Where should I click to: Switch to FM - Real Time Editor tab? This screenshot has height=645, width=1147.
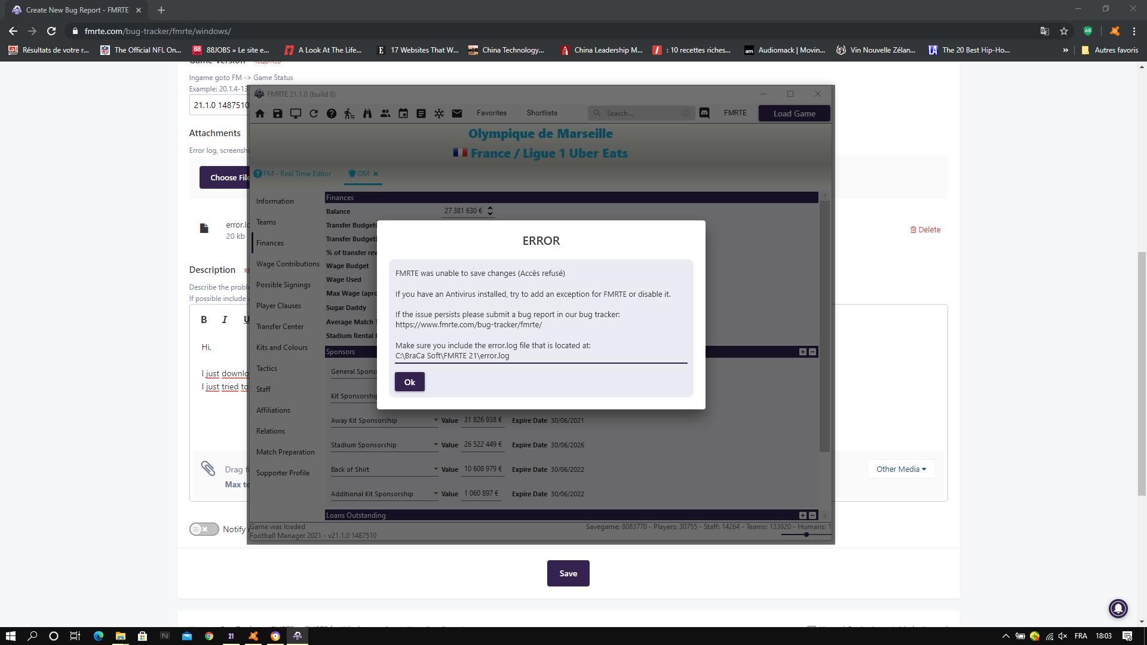click(x=293, y=174)
